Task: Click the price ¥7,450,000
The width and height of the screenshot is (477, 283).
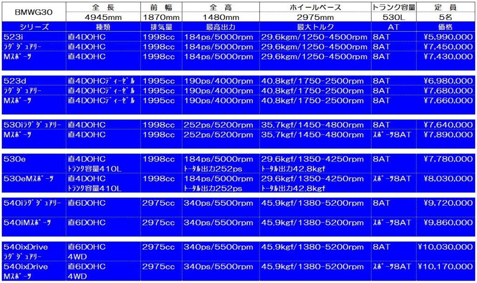Action: [448, 47]
